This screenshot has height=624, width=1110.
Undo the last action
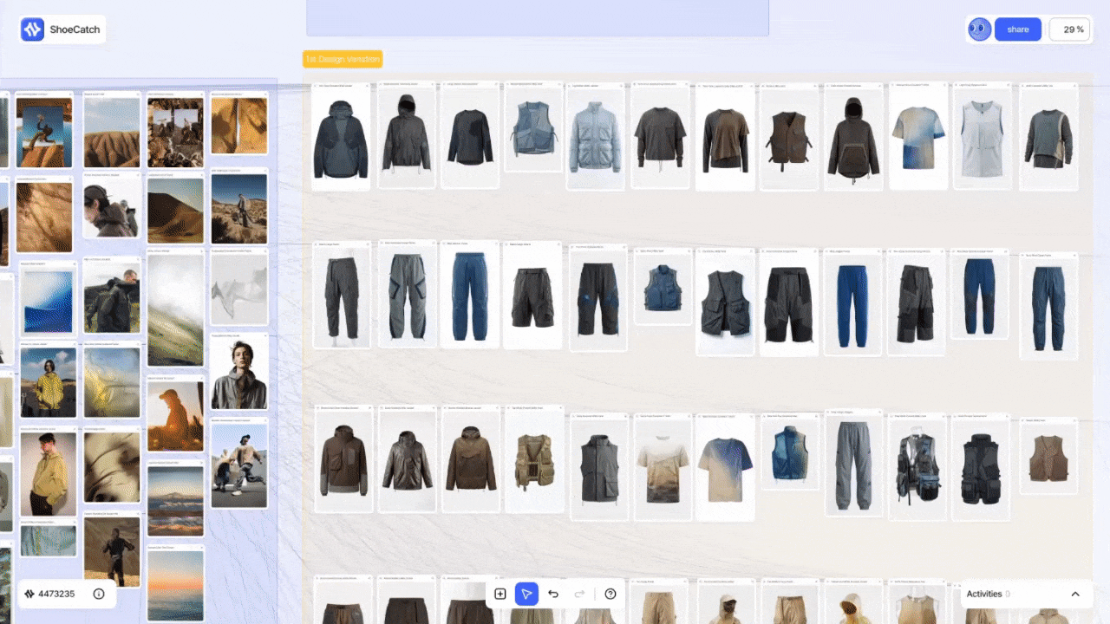tap(553, 594)
